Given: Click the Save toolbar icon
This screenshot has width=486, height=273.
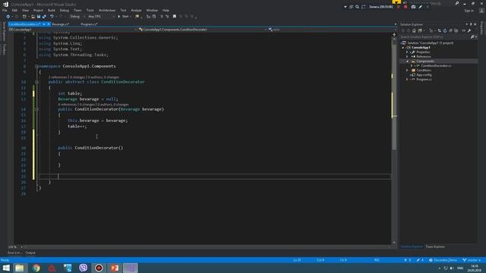Looking at the screenshot, I should [x=39, y=17].
